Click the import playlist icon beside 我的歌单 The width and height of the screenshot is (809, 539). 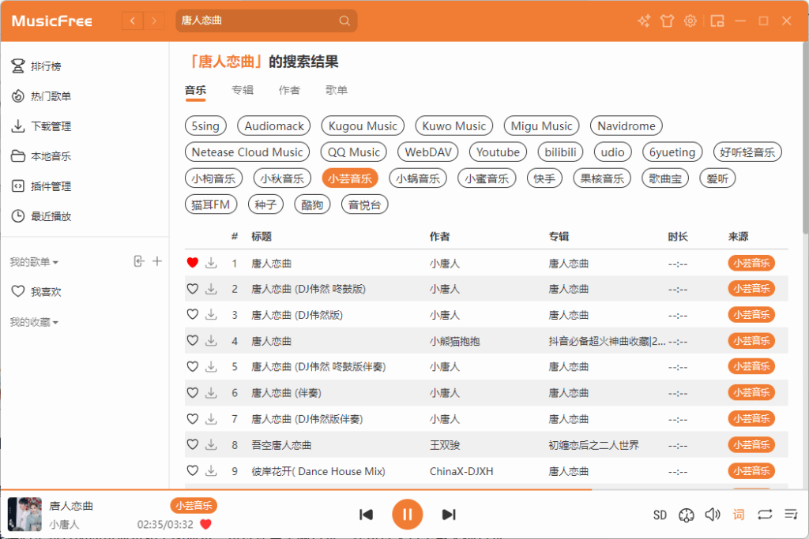point(138,261)
